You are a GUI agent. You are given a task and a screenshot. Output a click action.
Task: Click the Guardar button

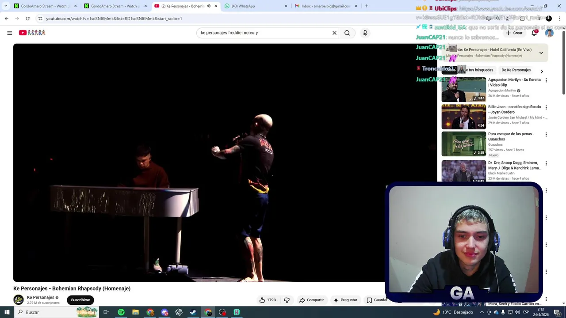377,300
